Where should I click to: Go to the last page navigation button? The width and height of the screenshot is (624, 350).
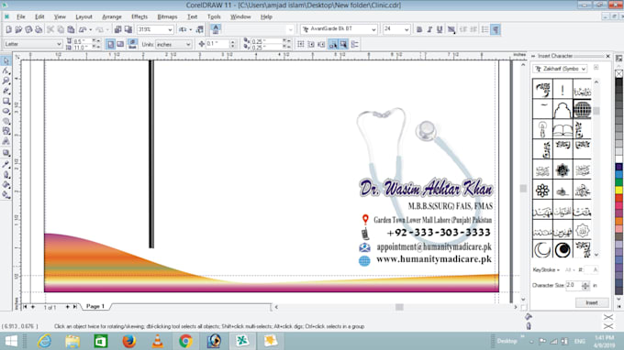tap(75, 307)
